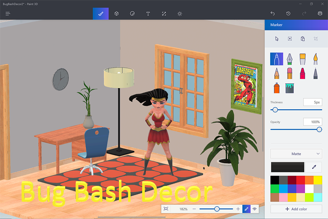
Task: Toggle the 3D view eye mode
Action: coord(255,209)
